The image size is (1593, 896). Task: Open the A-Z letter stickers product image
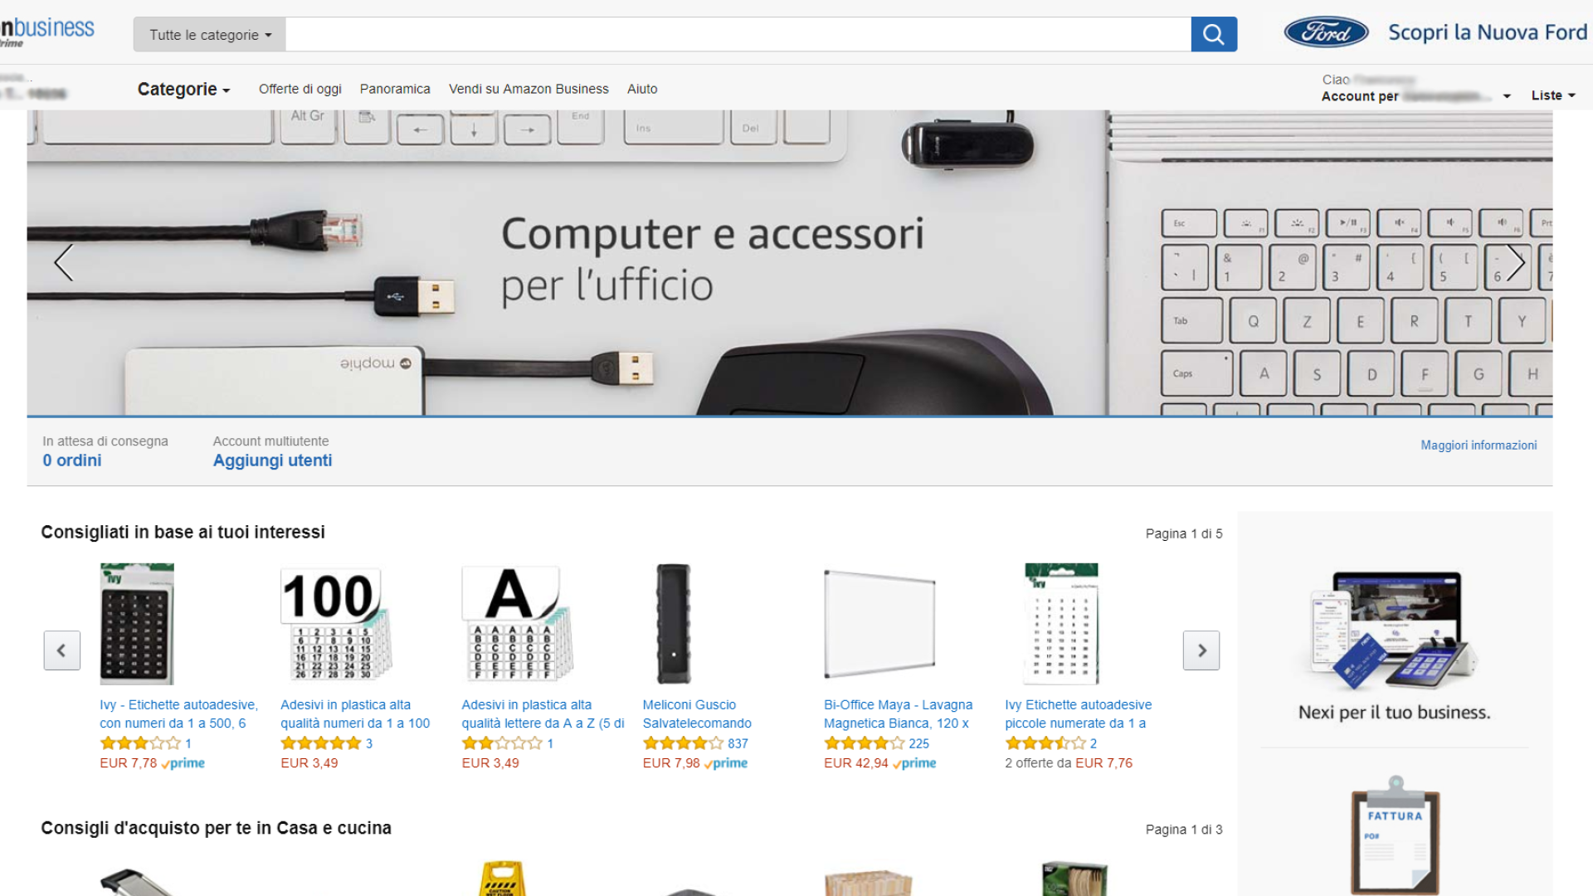[518, 624]
